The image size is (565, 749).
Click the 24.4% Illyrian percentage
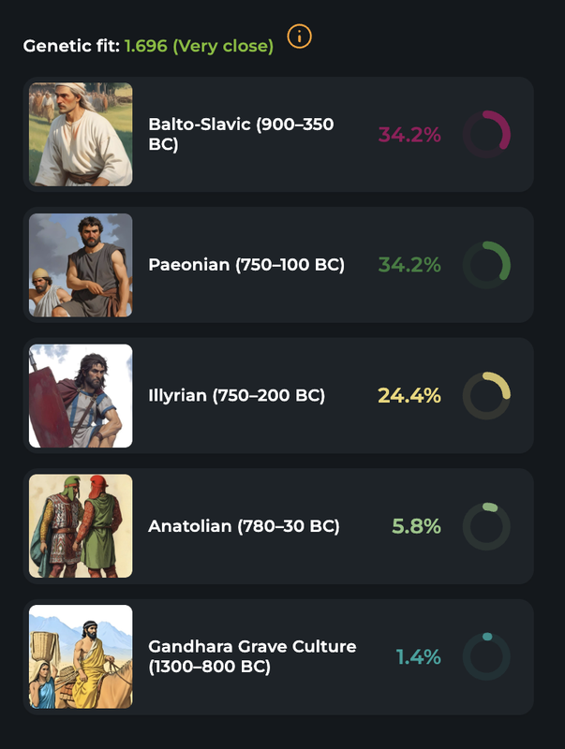409,395
